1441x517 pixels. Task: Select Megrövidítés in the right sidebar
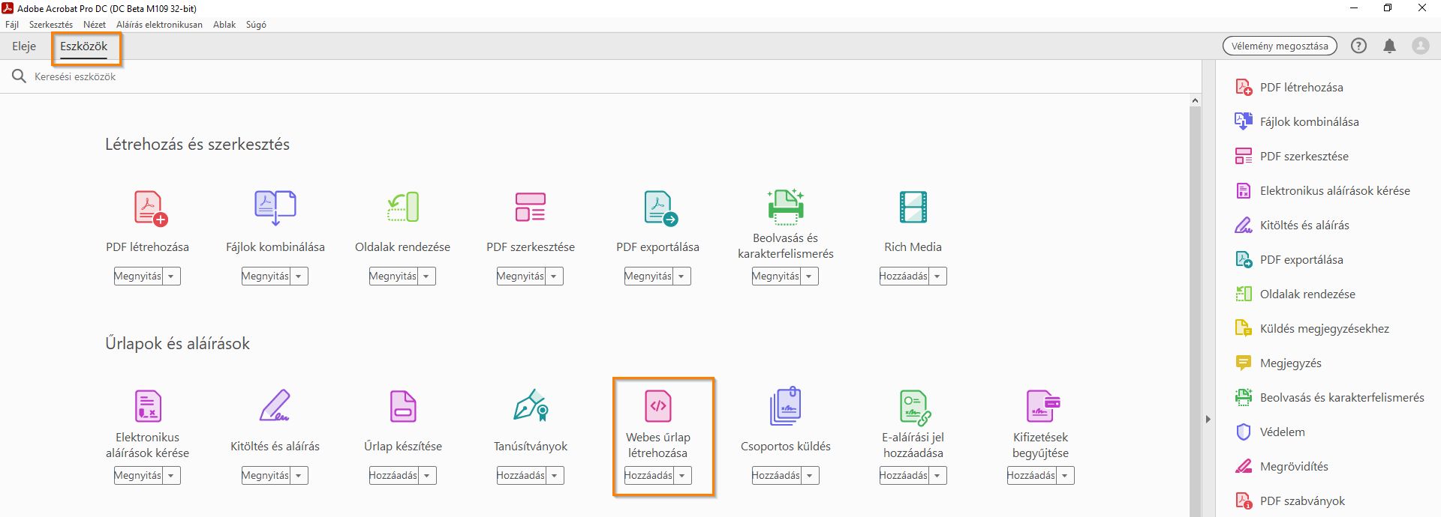[x=1281, y=467]
